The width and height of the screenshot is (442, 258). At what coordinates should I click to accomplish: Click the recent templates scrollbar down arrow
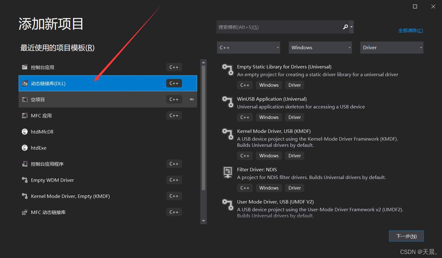(203, 221)
